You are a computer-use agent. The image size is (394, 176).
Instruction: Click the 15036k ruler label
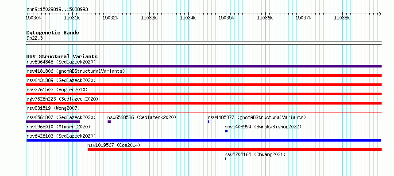[x=265, y=18]
